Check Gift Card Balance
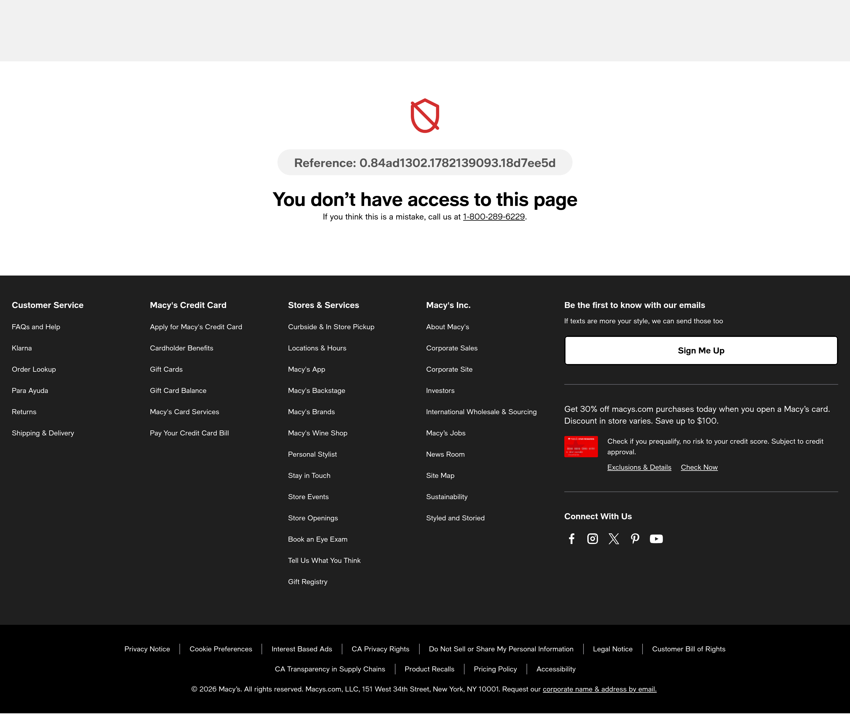This screenshot has height=721, width=850. (x=178, y=390)
